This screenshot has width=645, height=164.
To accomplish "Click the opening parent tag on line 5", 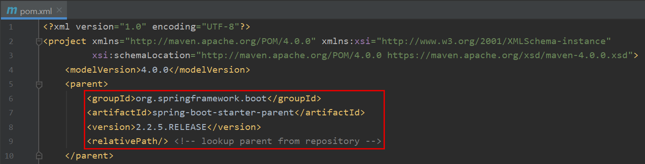I will click(x=87, y=84).
